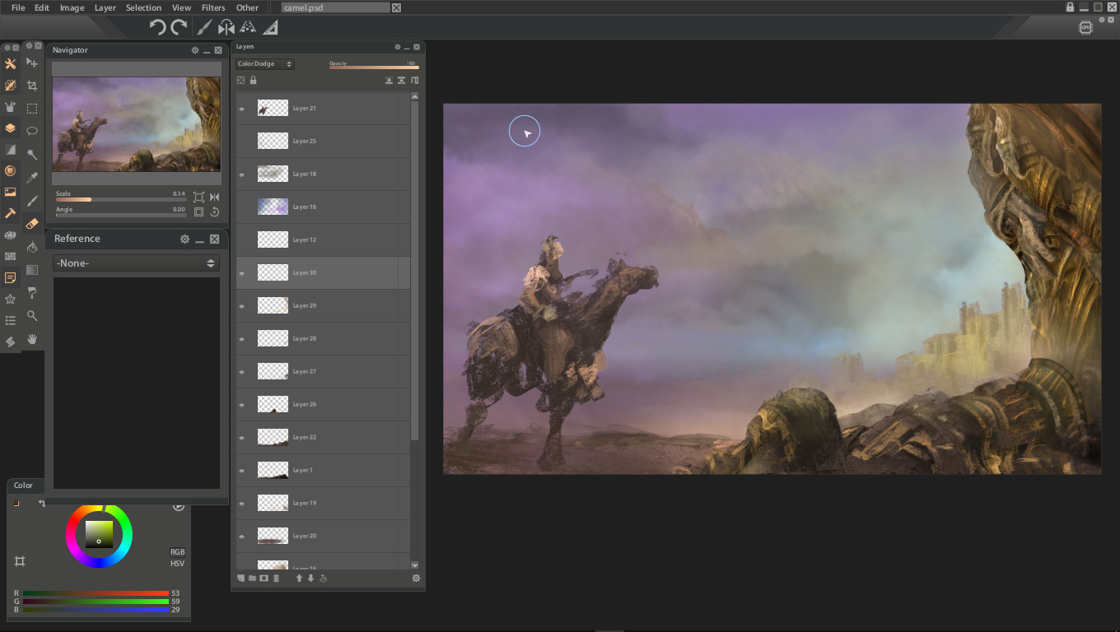The height and width of the screenshot is (632, 1120).
Task: Select the gradient tool
Action: pos(32,270)
